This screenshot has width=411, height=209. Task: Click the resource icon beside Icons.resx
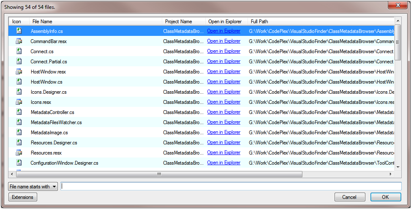click(x=19, y=102)
